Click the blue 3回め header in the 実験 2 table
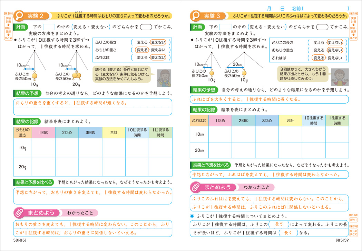The width and height of the screenshot is (362, 251). coord(90,133)
